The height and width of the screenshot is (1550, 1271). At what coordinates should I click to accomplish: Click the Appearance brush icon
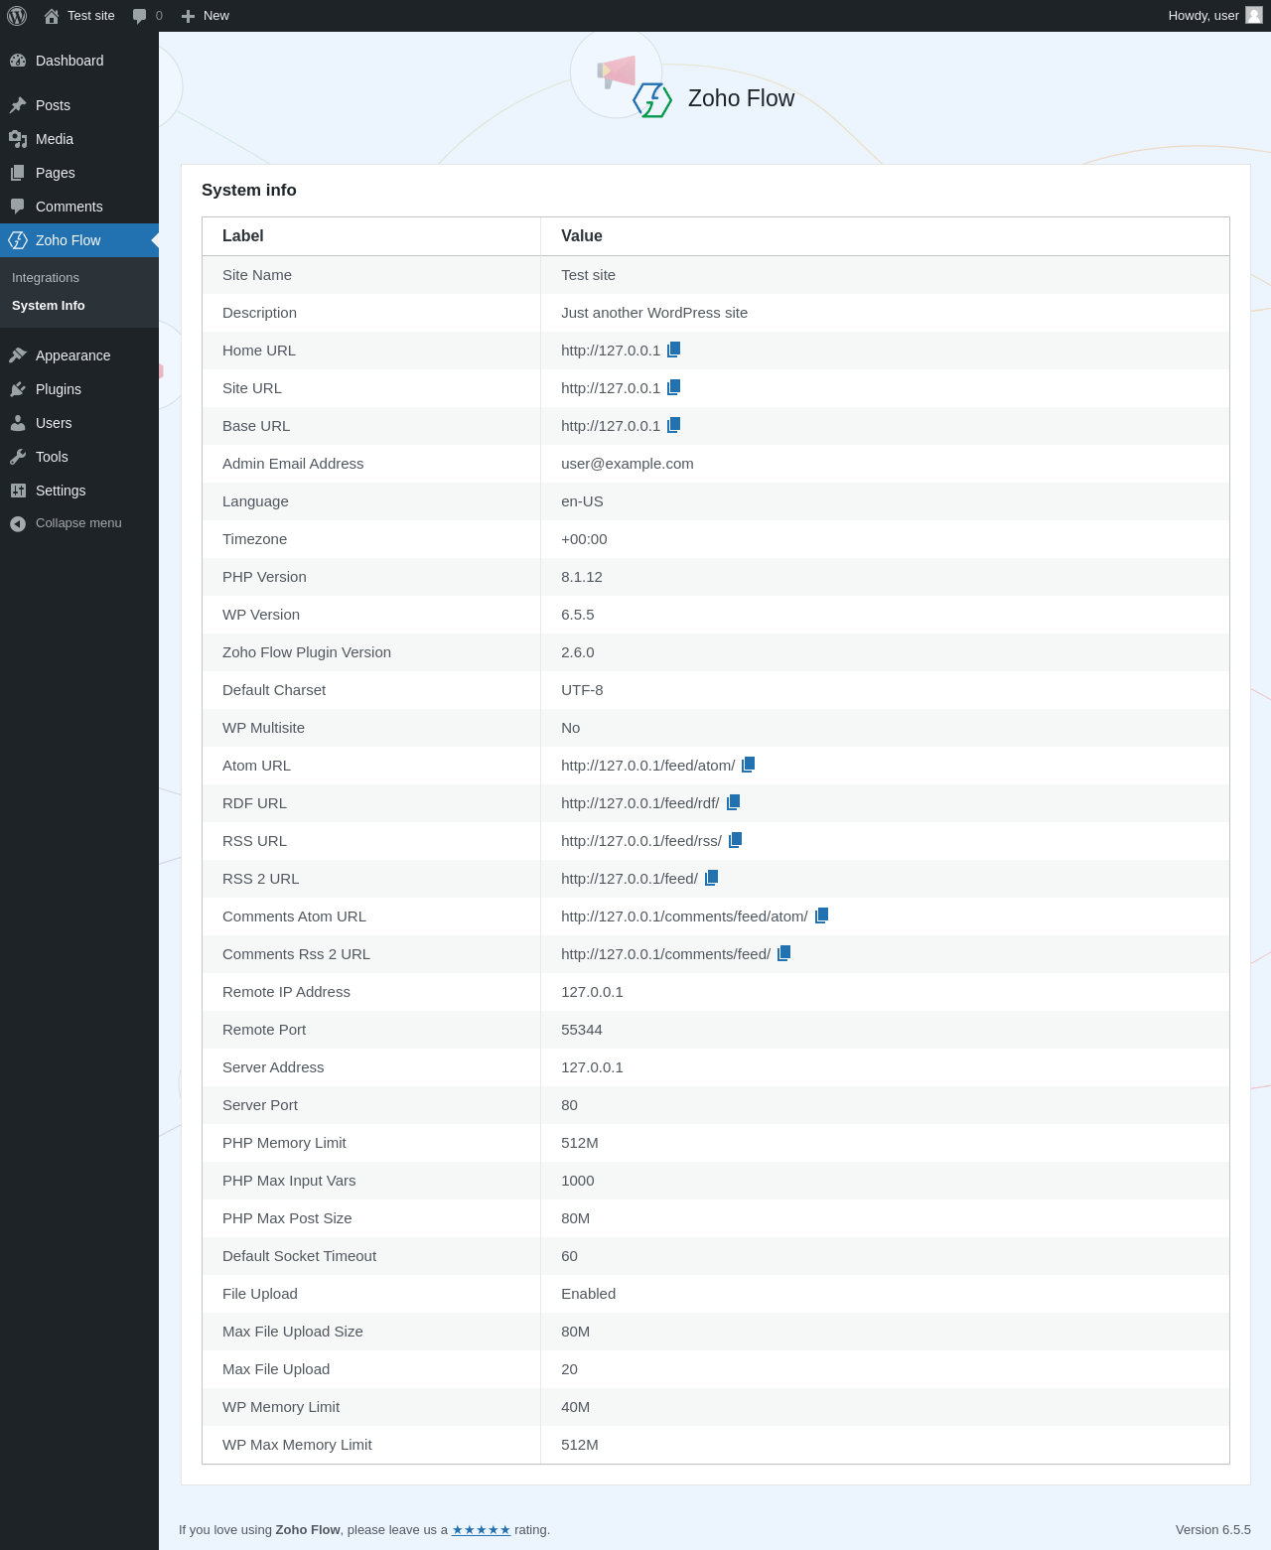(x=18, y=355)
